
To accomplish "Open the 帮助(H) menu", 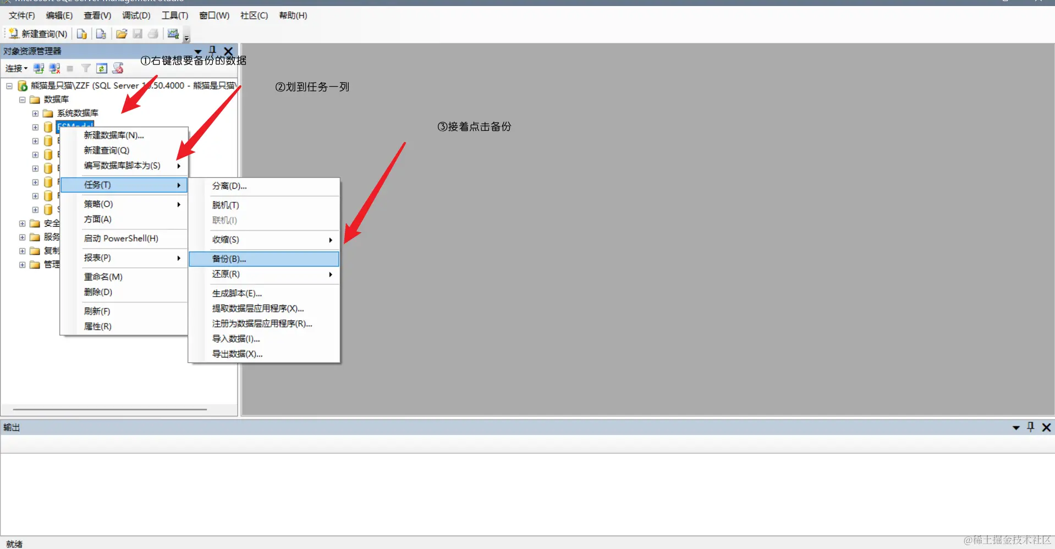I will (293, 15).
